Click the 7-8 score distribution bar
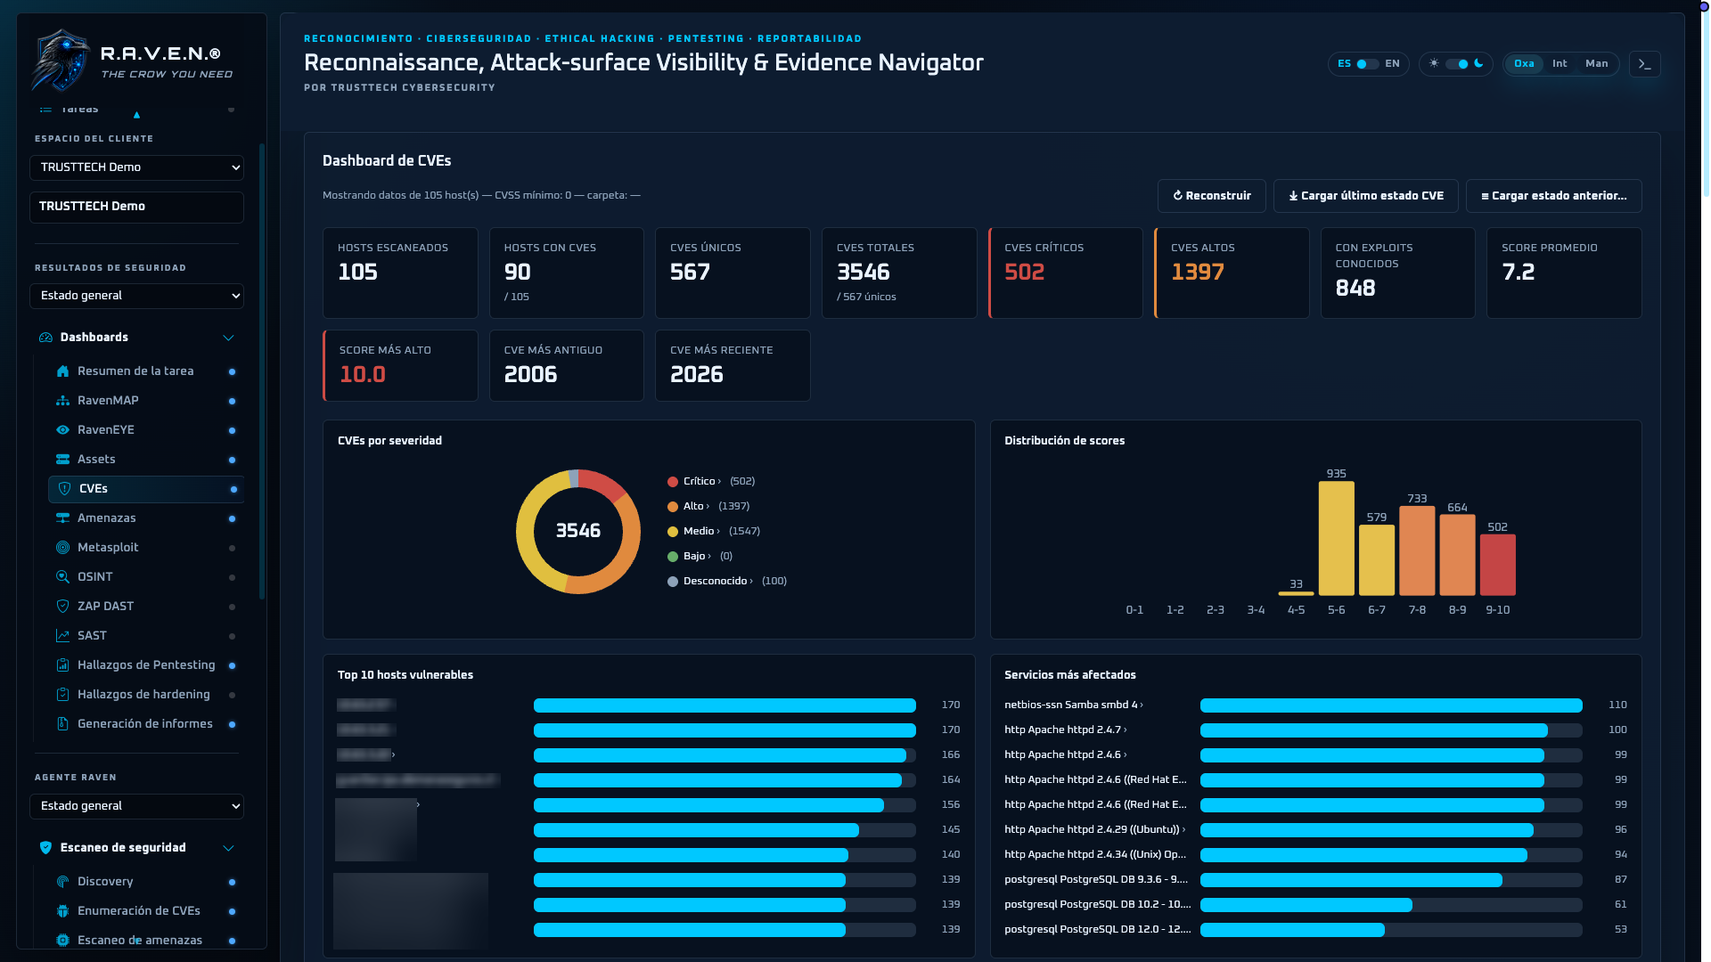The image size is (1711, 962). (1417, 551)
